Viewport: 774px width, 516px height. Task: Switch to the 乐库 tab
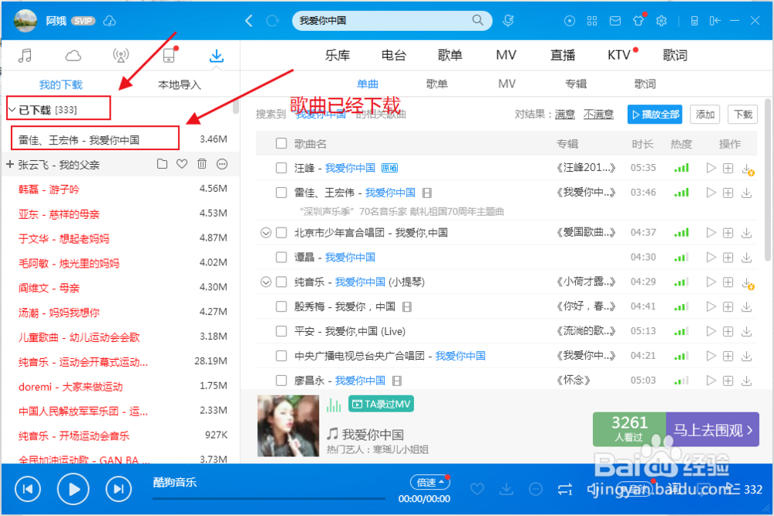click(x=337, y=55)
